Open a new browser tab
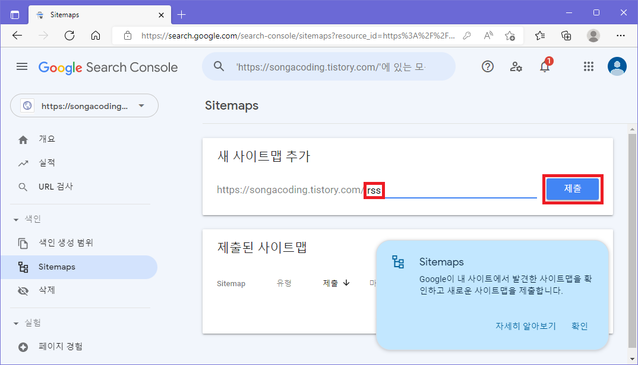Viewport: 638px width, 365px height. click(x=181, y=15)
